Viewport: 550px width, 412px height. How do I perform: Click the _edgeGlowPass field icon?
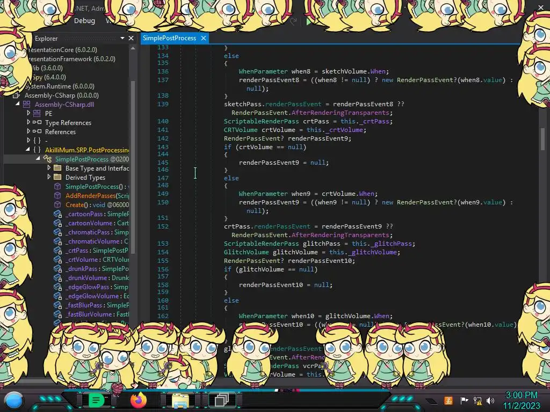point(57,286)
